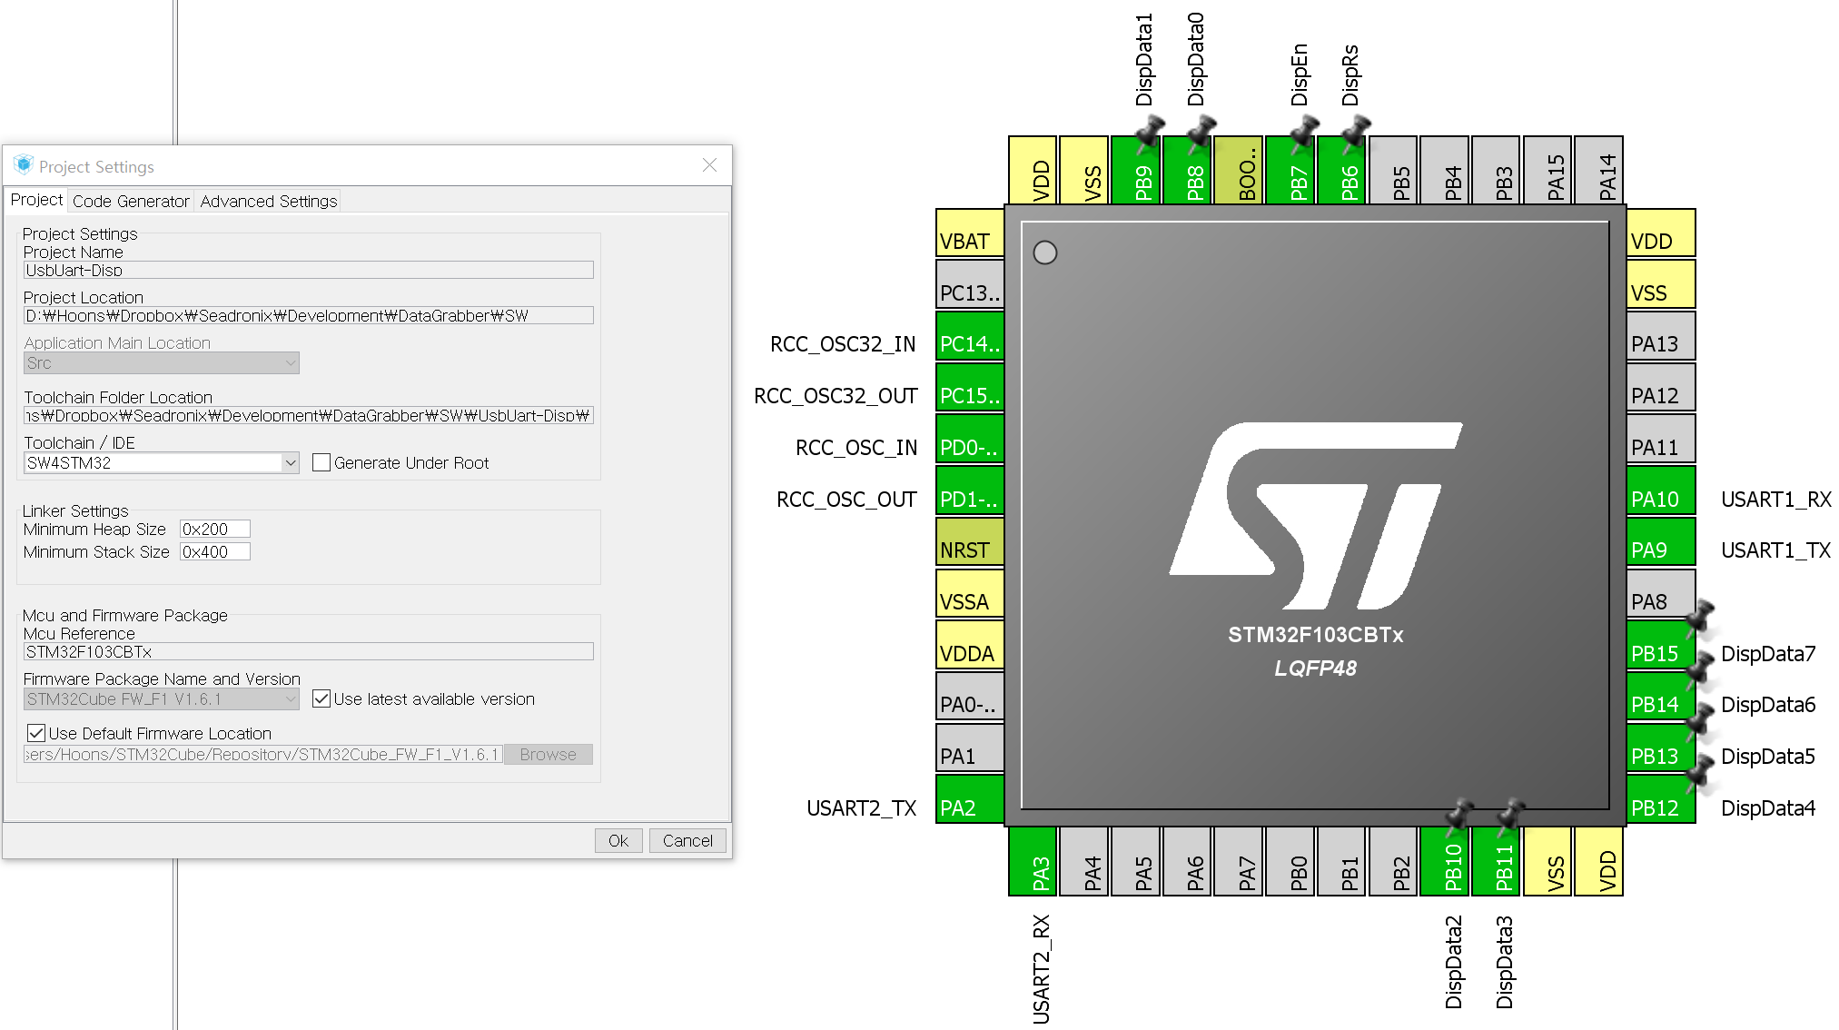The height and width of the screenshot is (1030, 1839).
Task: Click the NRST pin box
Action: tap(969, 542)
